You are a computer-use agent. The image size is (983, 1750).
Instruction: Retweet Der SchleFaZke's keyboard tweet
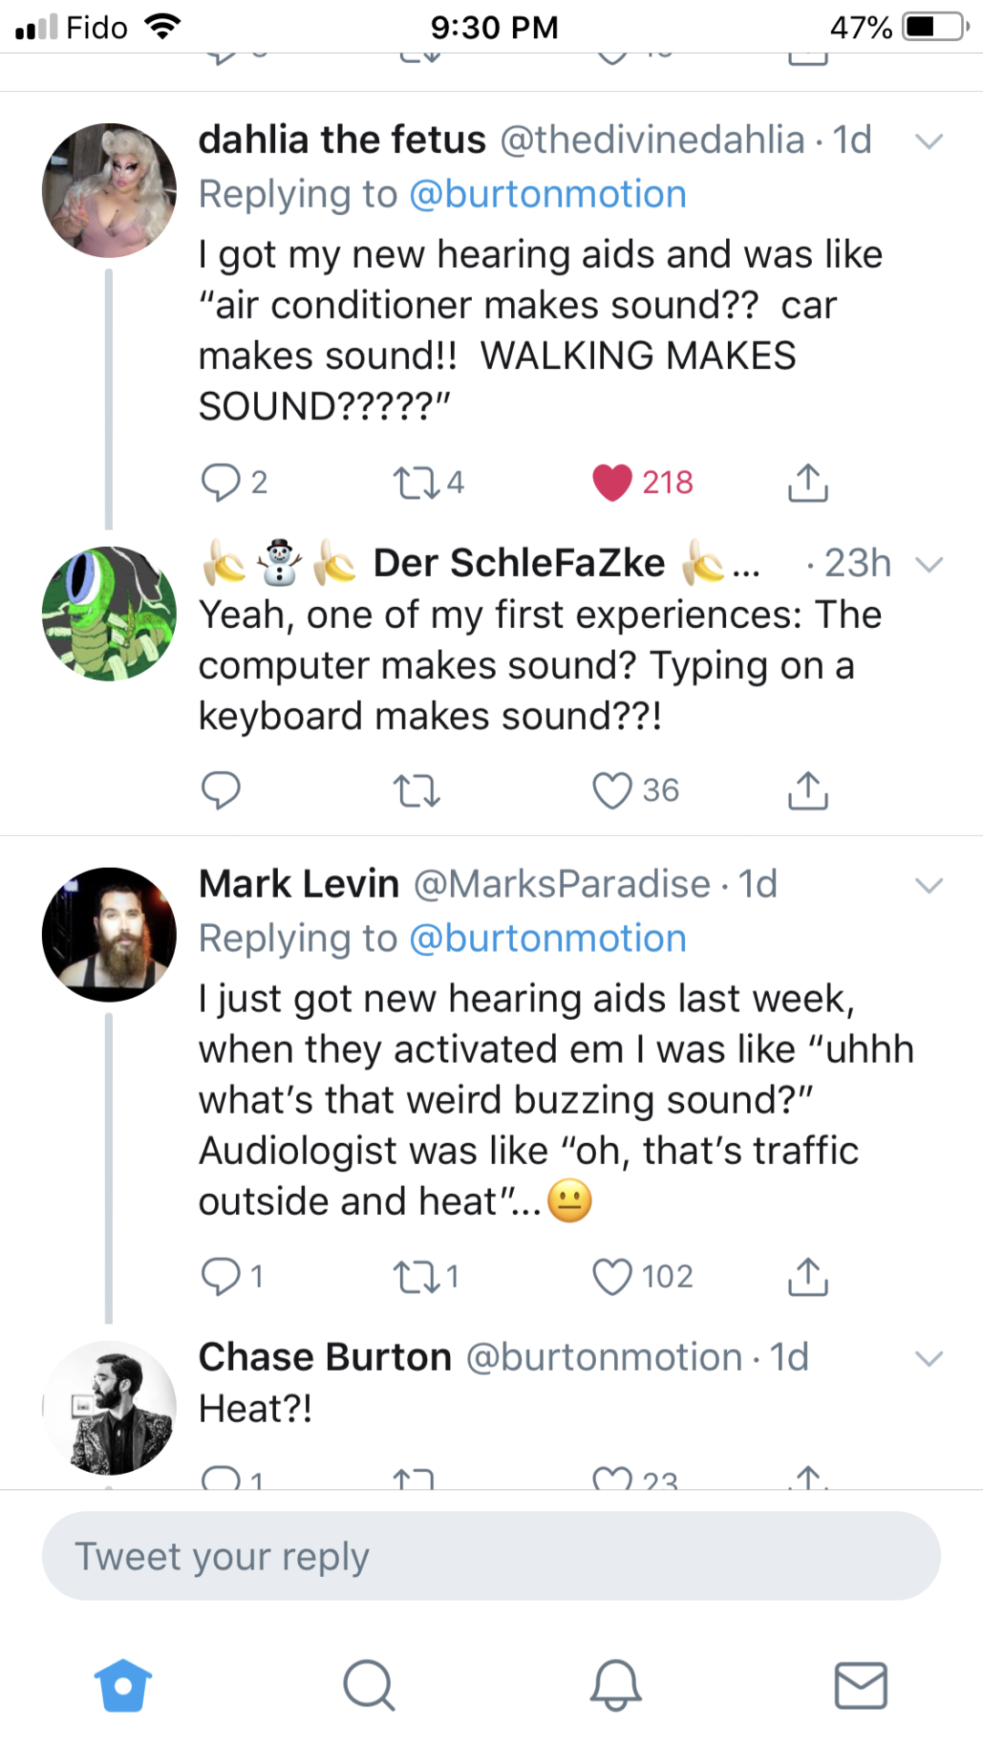(x=416, y=790)
